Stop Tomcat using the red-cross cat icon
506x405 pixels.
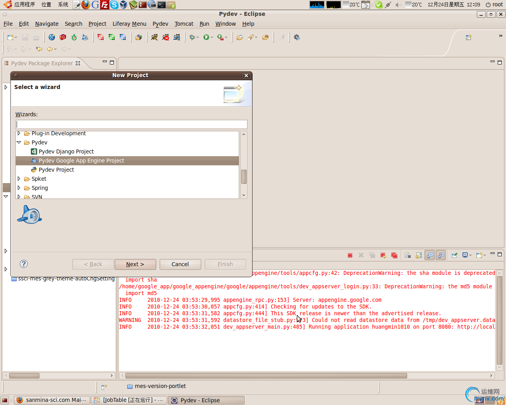(x=166, y=37)
